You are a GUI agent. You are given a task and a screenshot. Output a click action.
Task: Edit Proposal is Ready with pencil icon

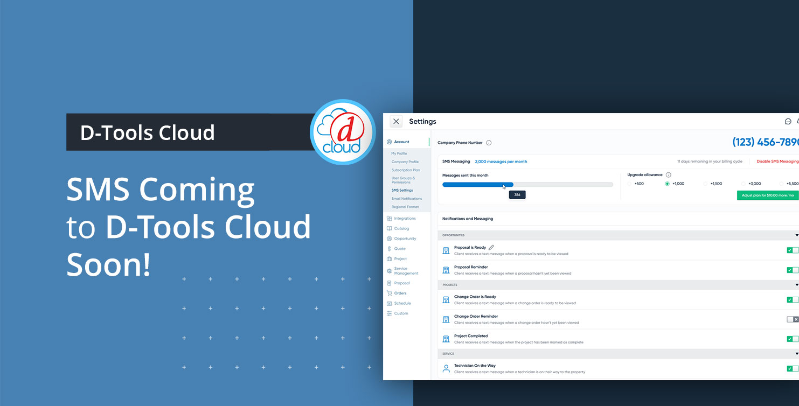pyautogui.click(x=491, y=248)
